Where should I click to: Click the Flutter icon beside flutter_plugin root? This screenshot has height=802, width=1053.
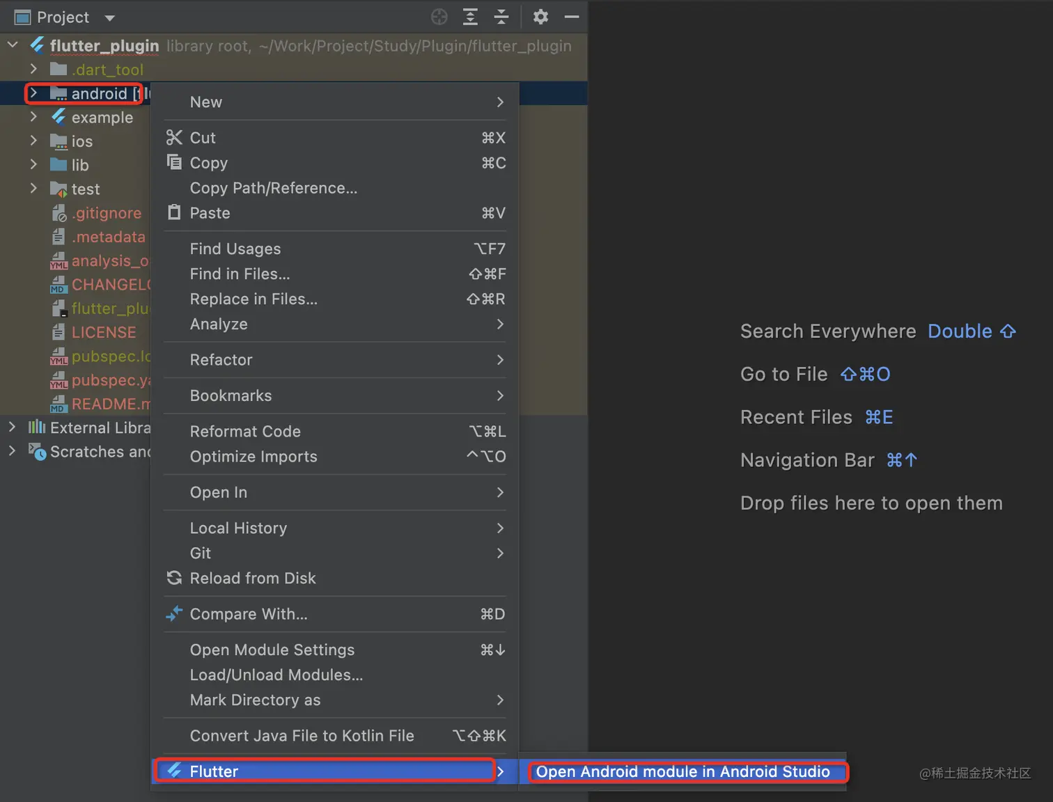point(38,45)
